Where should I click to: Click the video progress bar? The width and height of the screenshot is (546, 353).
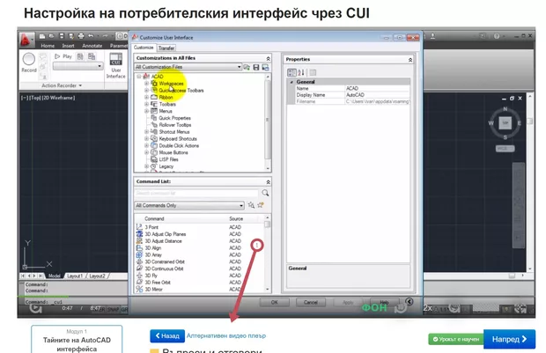(277, 297)
